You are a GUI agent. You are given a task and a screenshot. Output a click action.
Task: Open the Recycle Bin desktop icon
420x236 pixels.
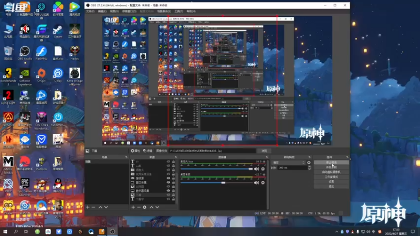pyautogui.click(x=8, y=53)
